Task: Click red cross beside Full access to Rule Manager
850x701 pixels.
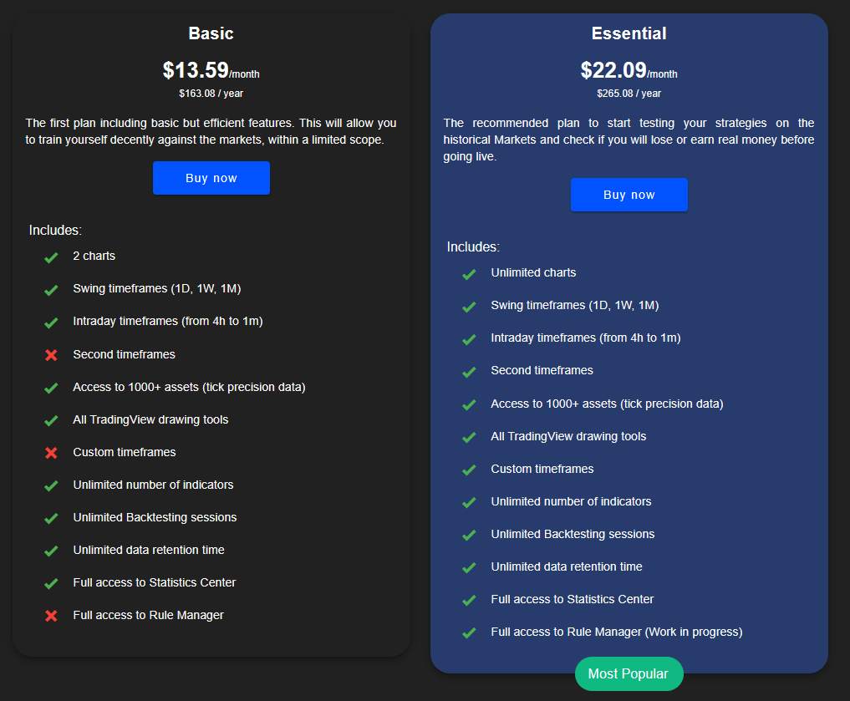Action: pos(51,616)
